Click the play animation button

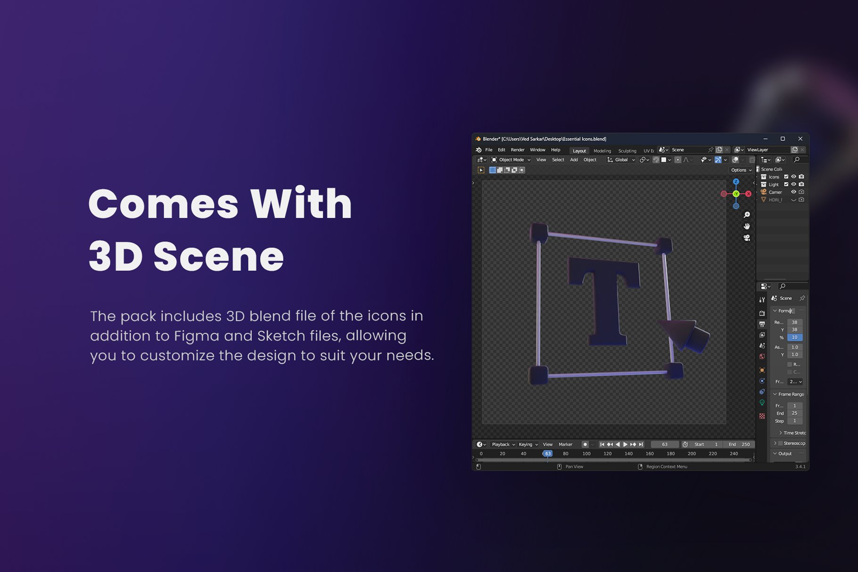pyautogui.click(x=626, y=444)
